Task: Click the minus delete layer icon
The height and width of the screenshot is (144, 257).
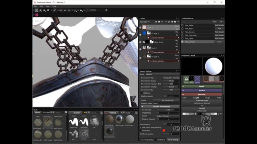Action: 178,22
